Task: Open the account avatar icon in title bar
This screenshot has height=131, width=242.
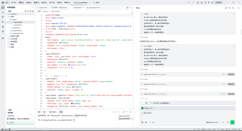Action: pos(212,2)
